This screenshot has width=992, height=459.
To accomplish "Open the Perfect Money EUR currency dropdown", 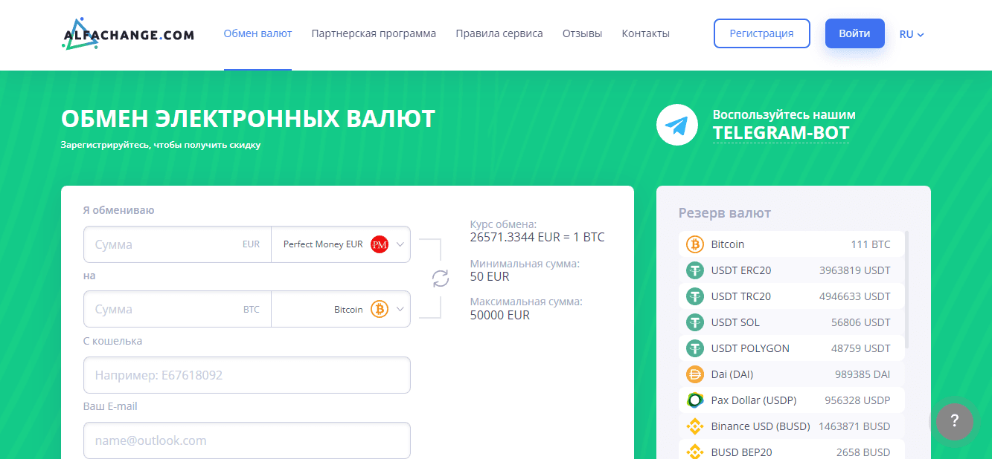I will point(341,244).
